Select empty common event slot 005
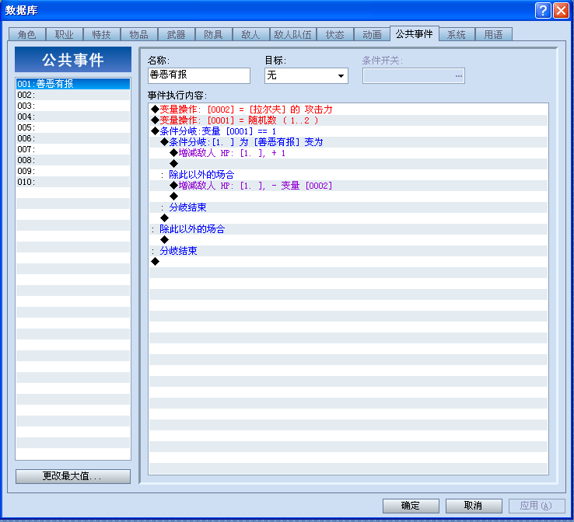The height and width of the screenshot is (522, 574). 73,127
